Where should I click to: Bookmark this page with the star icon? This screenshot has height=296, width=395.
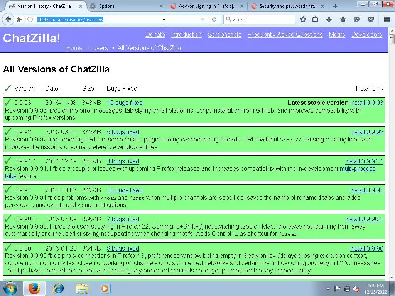click(x=303, y=19)
